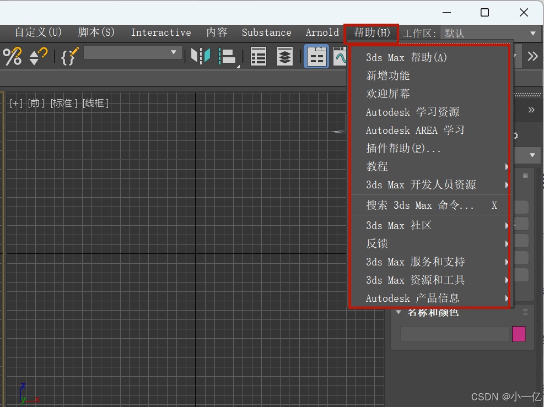This screenshot has height=407, width=544.
Task: Expand the 3ds Max 开发人员资源 submenu
Action: coord(429,185)
